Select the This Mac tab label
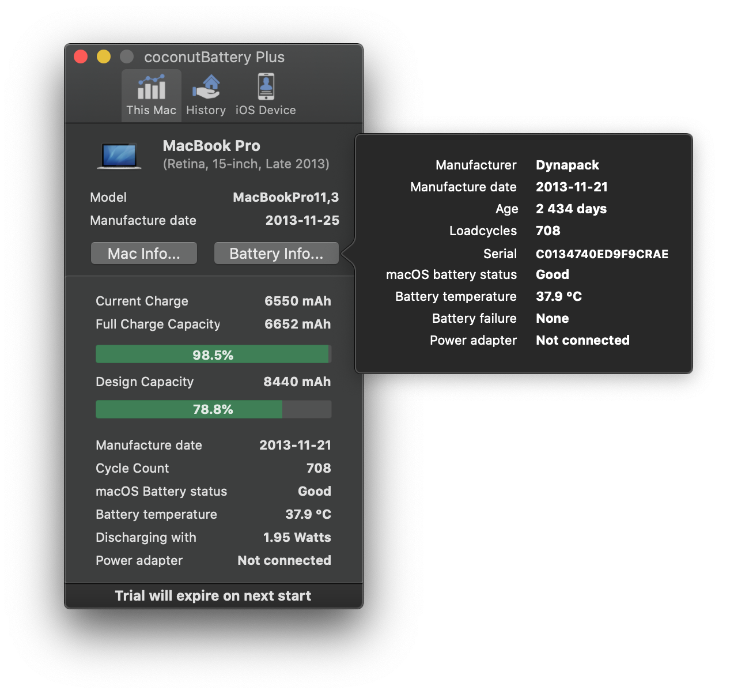The height and width of the screenshot is (694, 734). [x=152, y=110]
